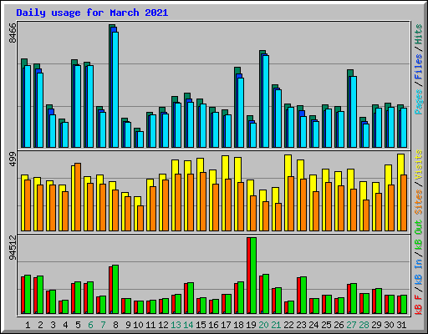The height and width of the screenshot is (334, 428).
Task: Click the orange sites bar for day 10
Action: (x=140, y=218)
